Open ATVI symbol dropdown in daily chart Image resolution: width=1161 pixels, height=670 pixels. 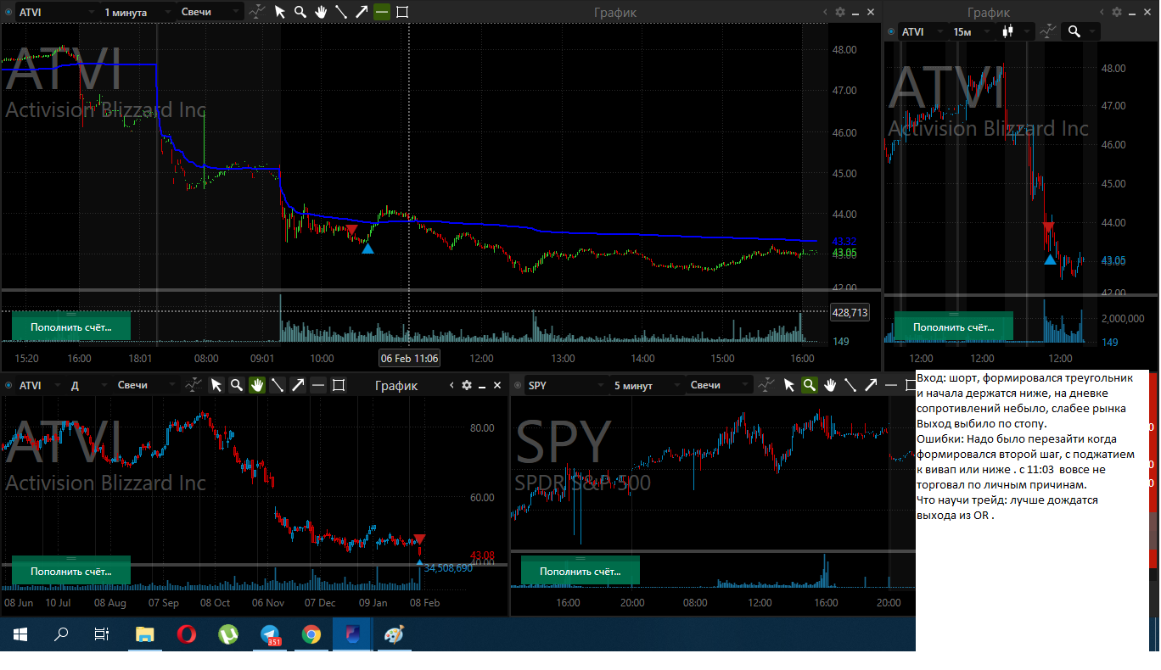(41, 385)
